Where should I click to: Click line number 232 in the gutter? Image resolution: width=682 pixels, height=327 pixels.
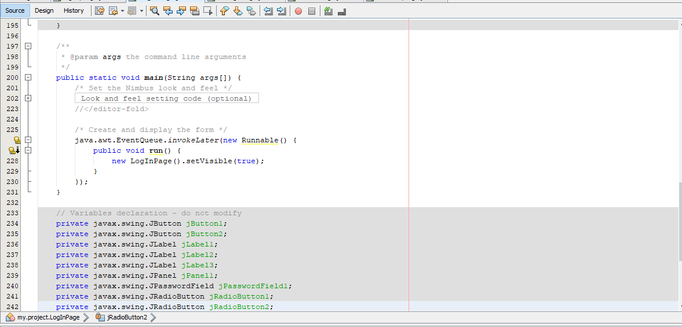(x=12, y=203)
